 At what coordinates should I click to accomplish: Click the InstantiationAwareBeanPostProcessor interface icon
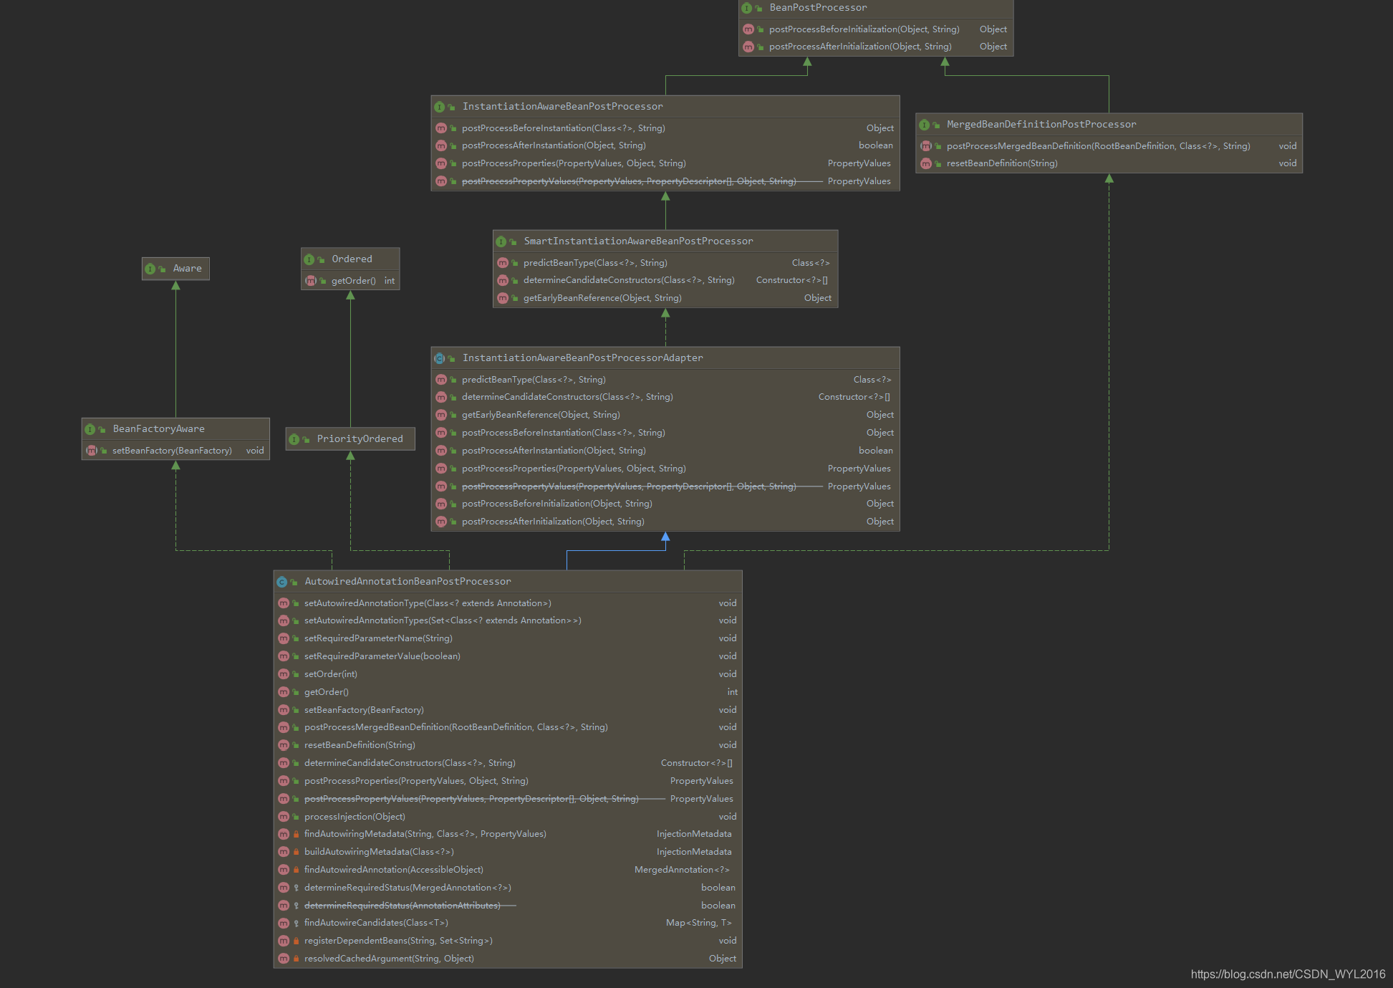click(440, 107)
